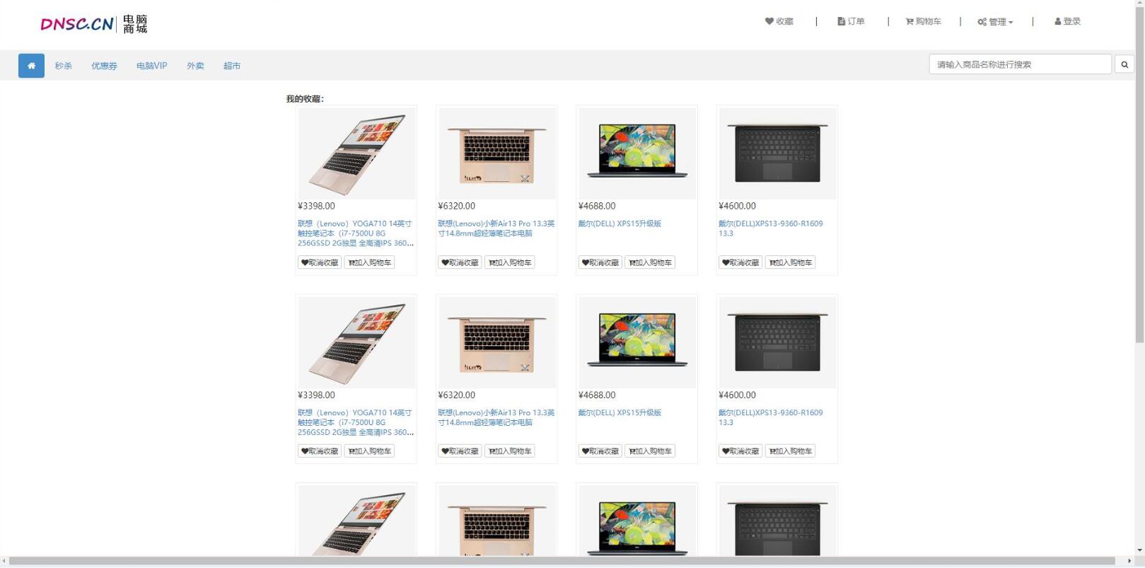Open the first-row YOGA710 laptop image
The width and height of the screenshot is (1145, 568).
tap(356, 153)
